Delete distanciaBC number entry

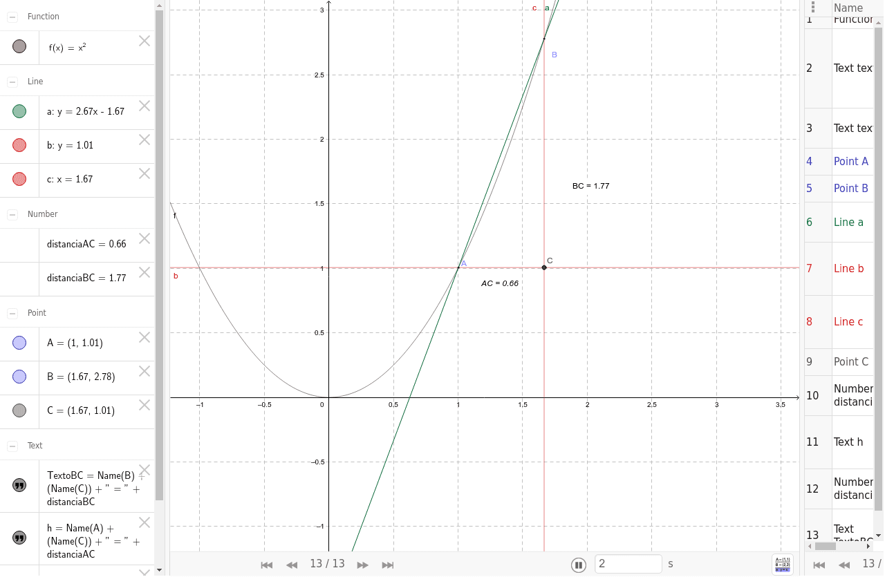tap(145, 272)
